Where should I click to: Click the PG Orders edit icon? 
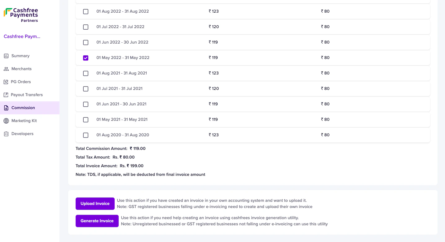click(x=6, y=82)
